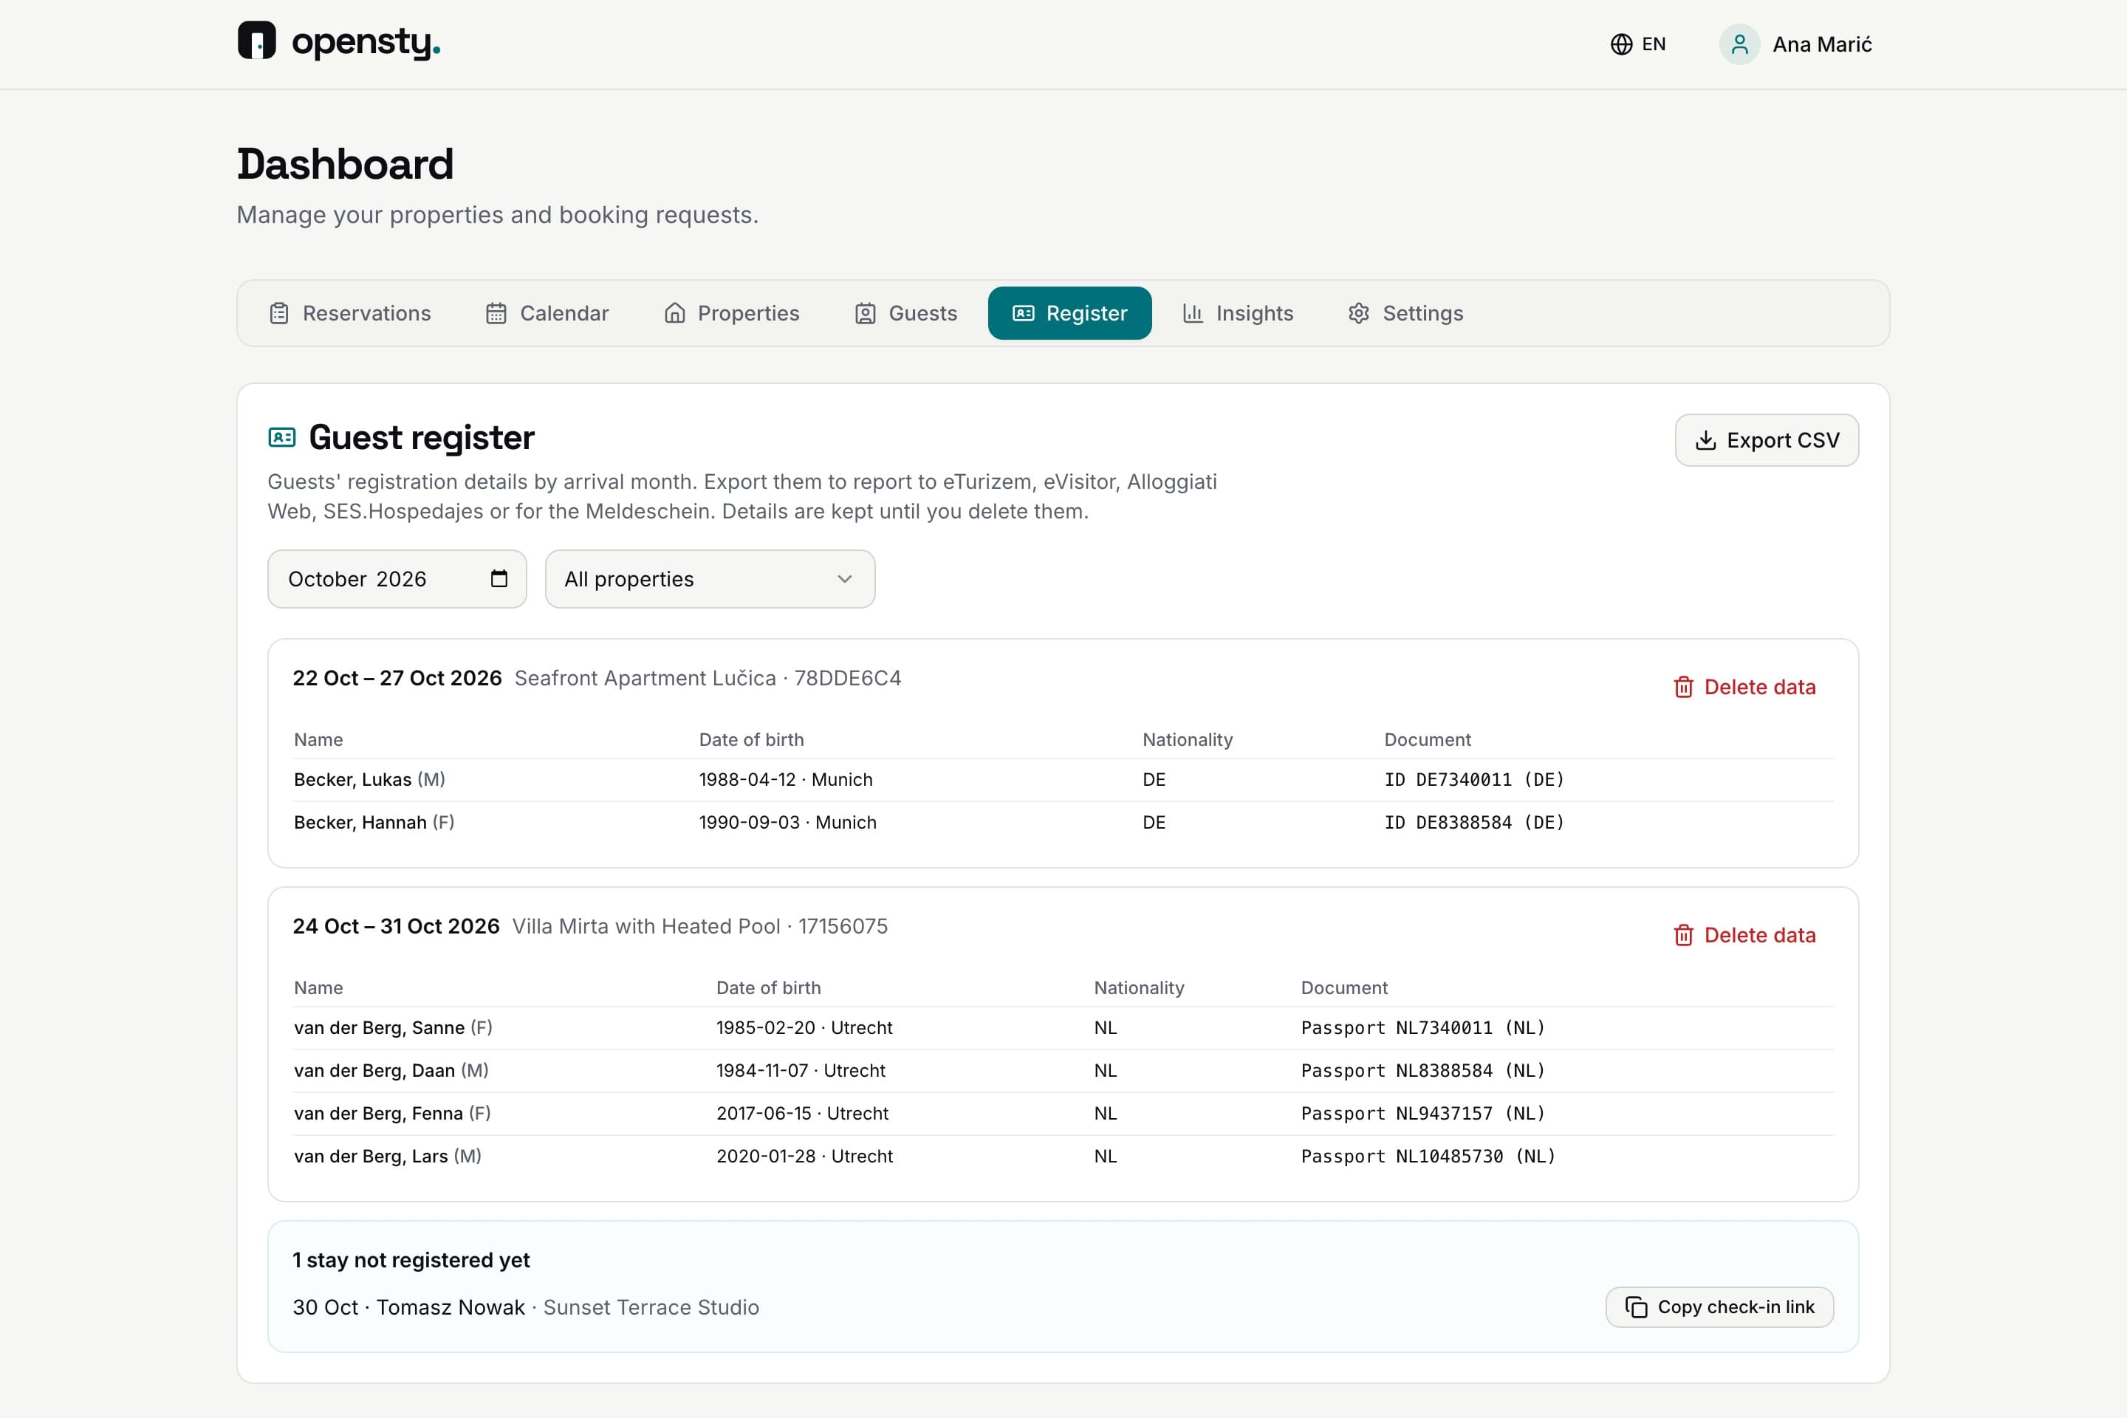View the Insights tab

coord(1238,313)
